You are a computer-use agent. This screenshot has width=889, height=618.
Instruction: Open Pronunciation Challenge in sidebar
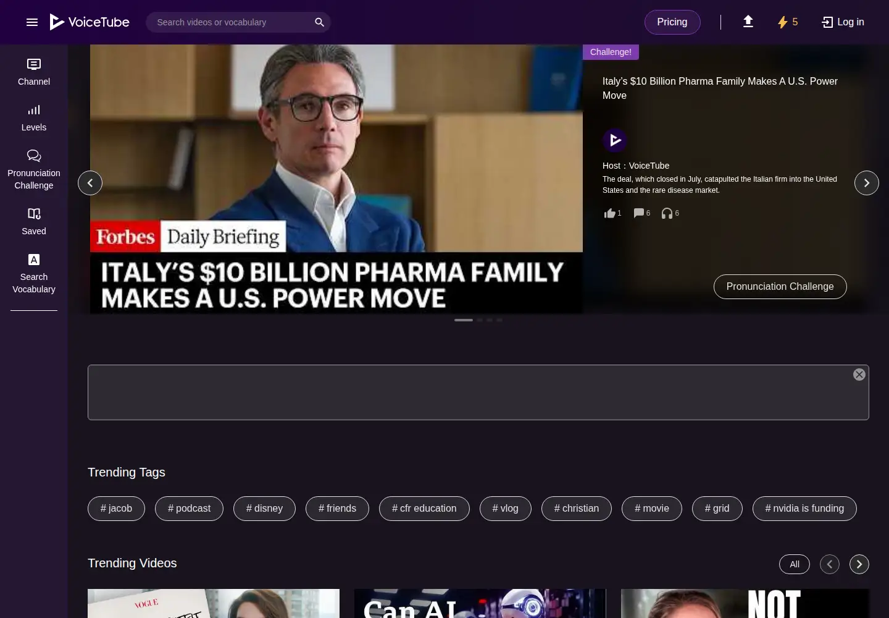(34, 170)
